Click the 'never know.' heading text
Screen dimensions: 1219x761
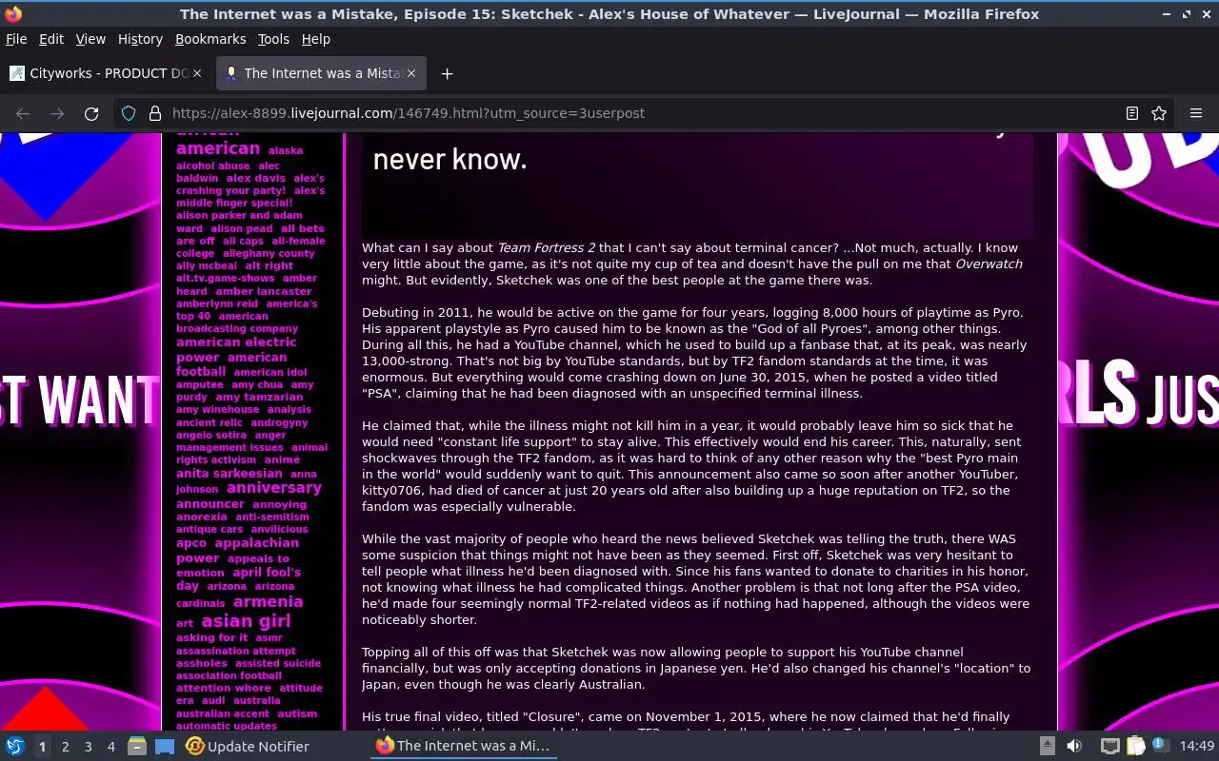click(450, 159)
